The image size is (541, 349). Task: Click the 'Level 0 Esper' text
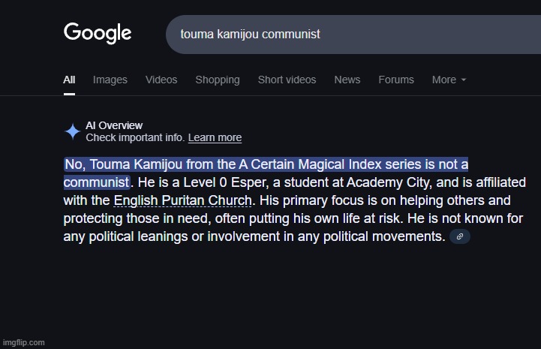[x=226, y=182]
